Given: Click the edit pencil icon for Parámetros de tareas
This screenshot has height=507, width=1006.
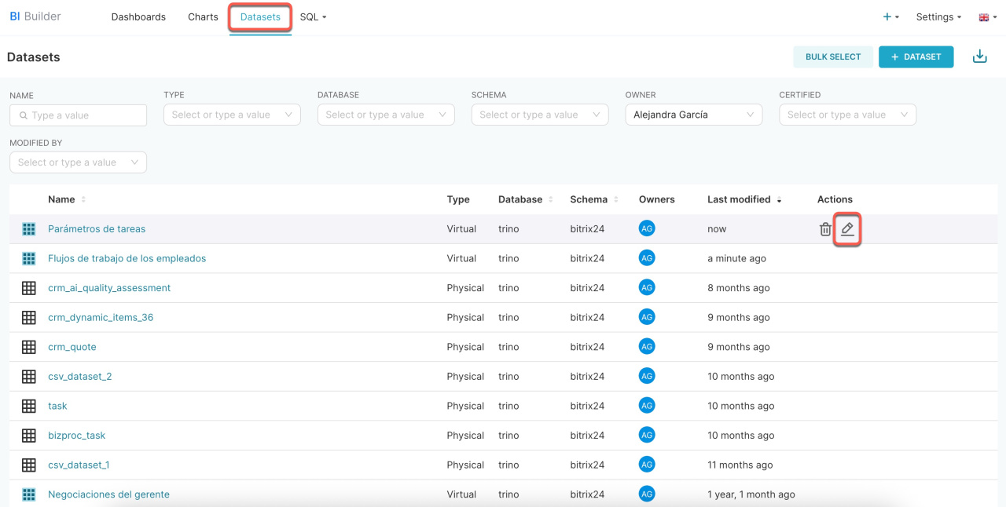Looking at the screenshot, I should point(847,229).
